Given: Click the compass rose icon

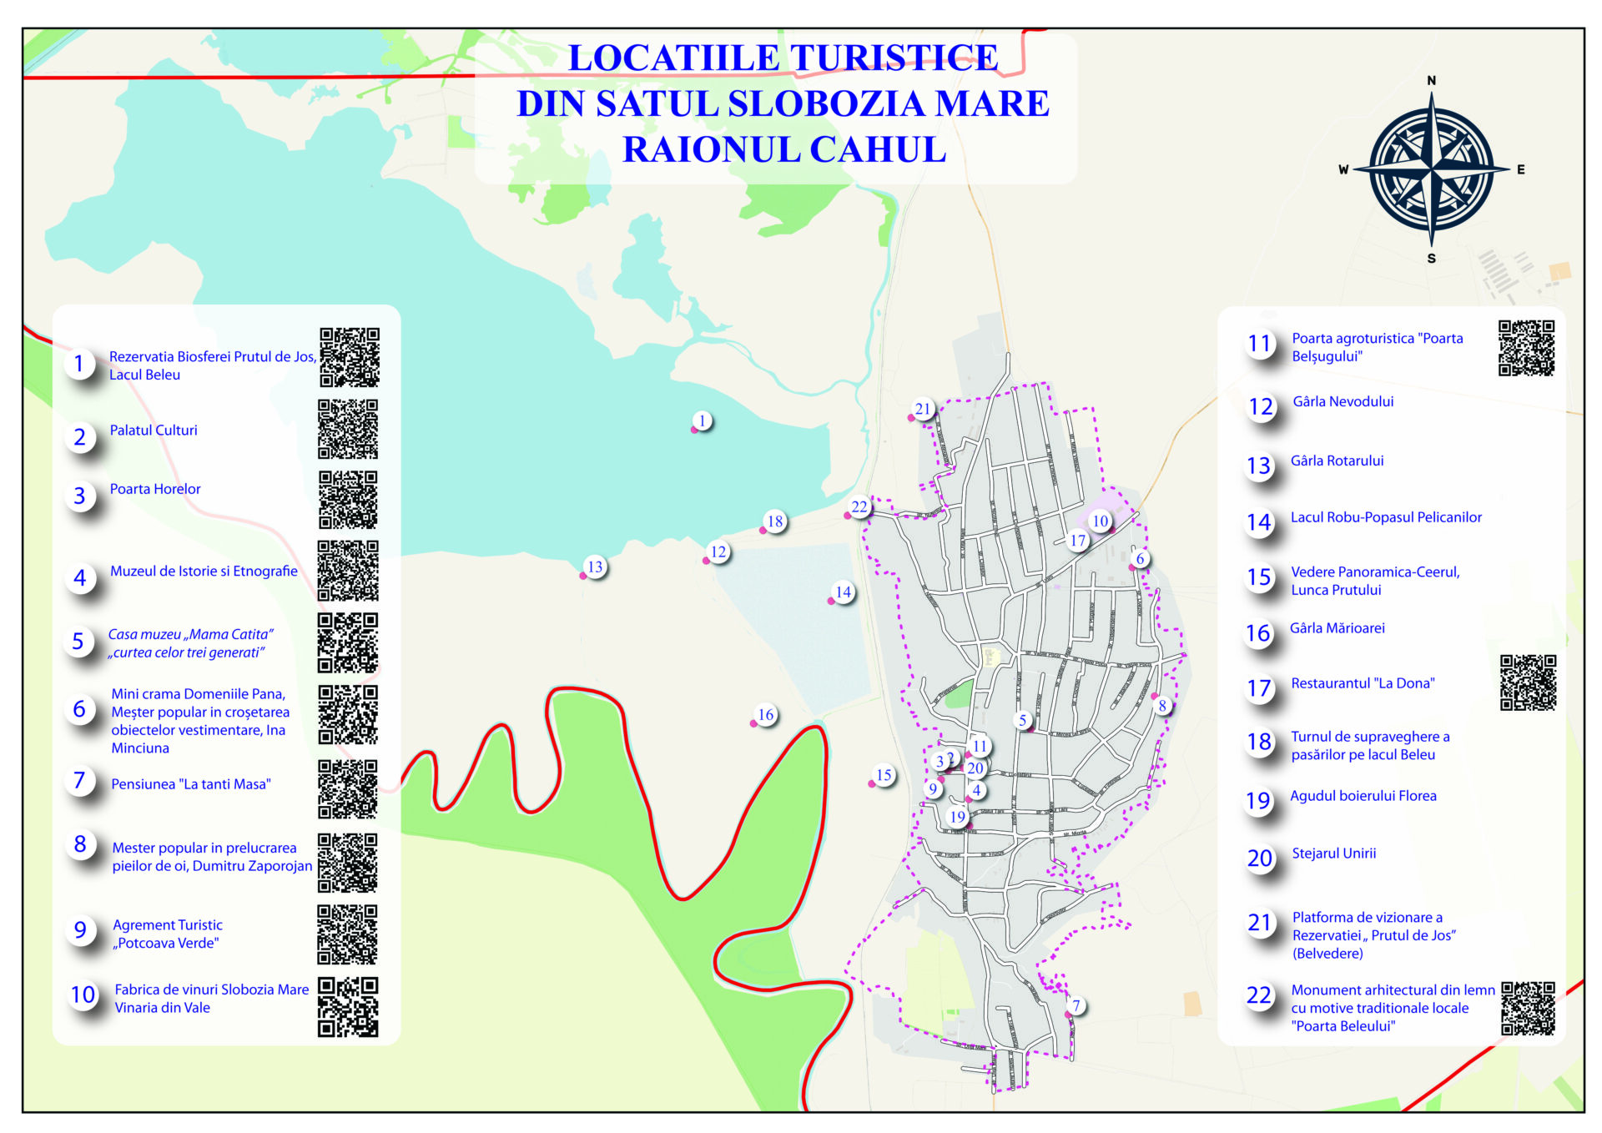Looking at the screenshot, I should [x=1431, y=169].
